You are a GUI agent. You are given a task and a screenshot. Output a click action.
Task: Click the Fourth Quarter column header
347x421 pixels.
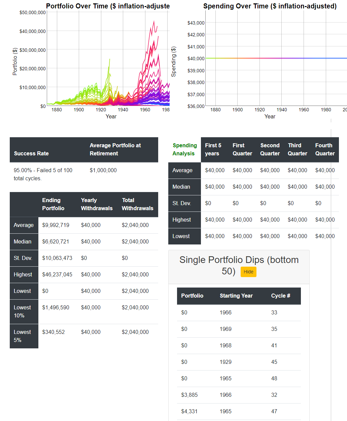(324, 150)
